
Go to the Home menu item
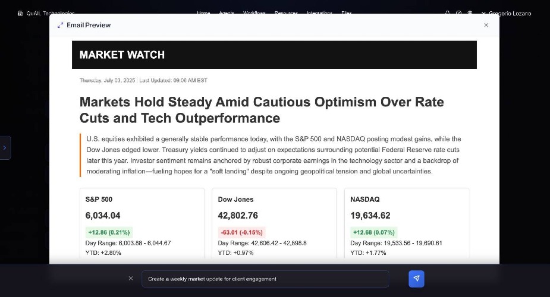click(x=203, y=13)
